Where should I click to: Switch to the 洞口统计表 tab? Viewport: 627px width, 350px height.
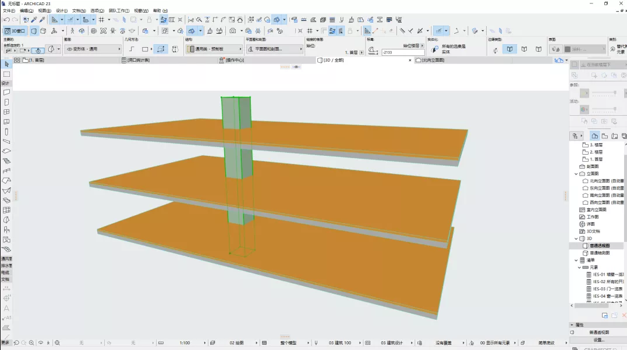pyautogui.click(x=138, y=60)
